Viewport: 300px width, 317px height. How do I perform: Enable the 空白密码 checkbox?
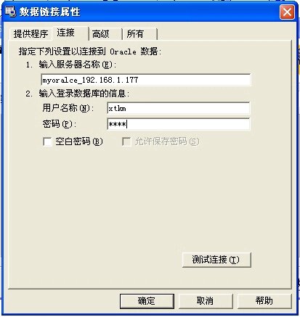tap(47, 141)
